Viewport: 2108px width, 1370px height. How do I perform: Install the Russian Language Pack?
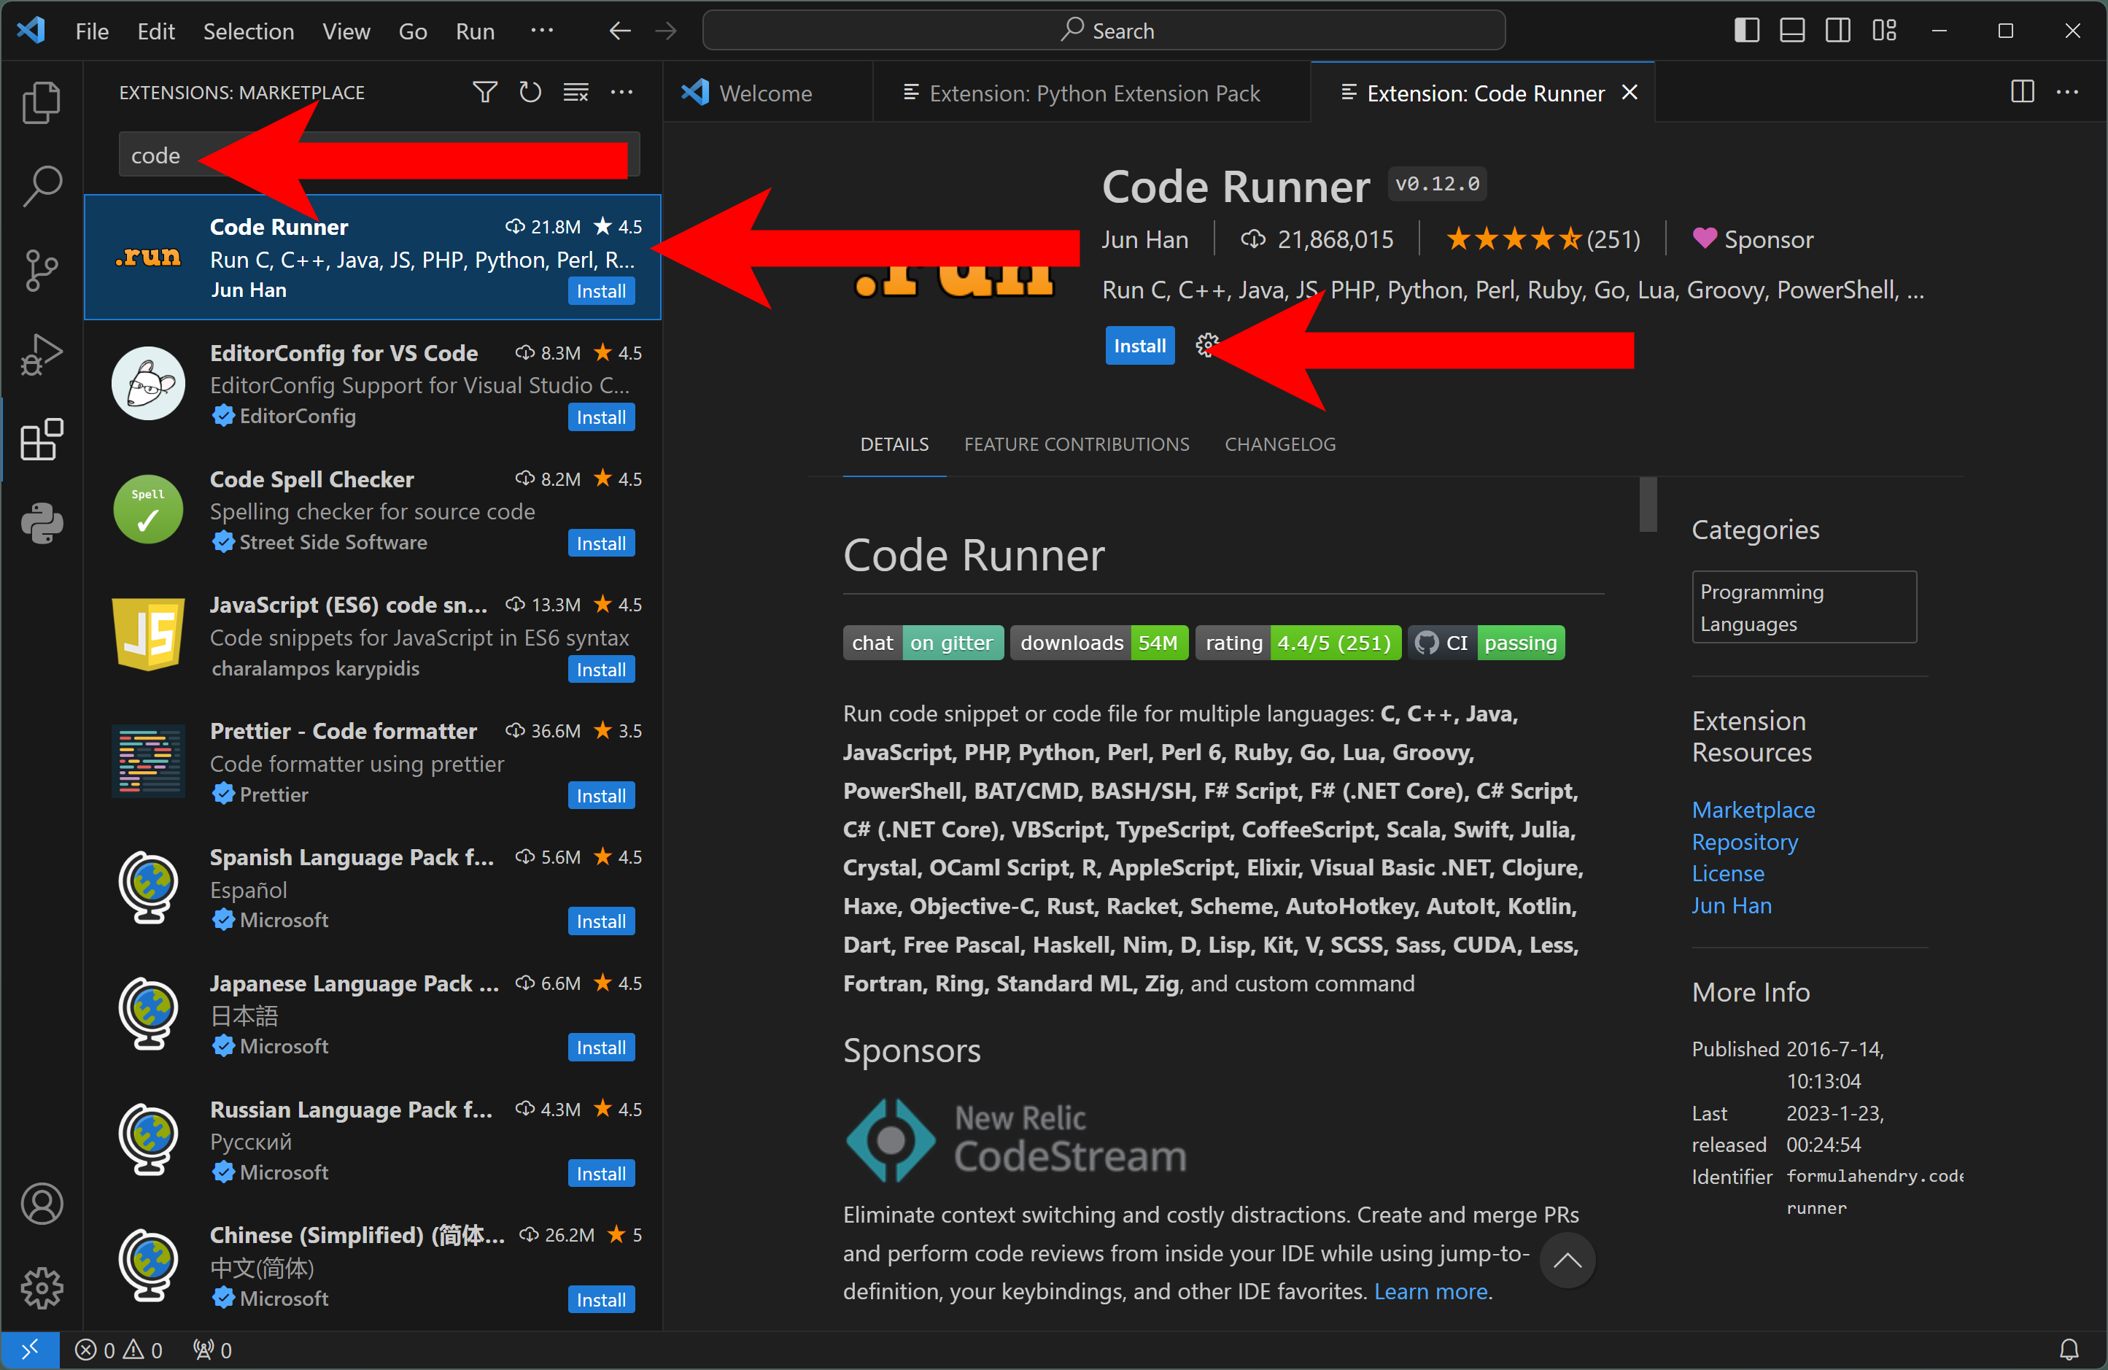601,1174
